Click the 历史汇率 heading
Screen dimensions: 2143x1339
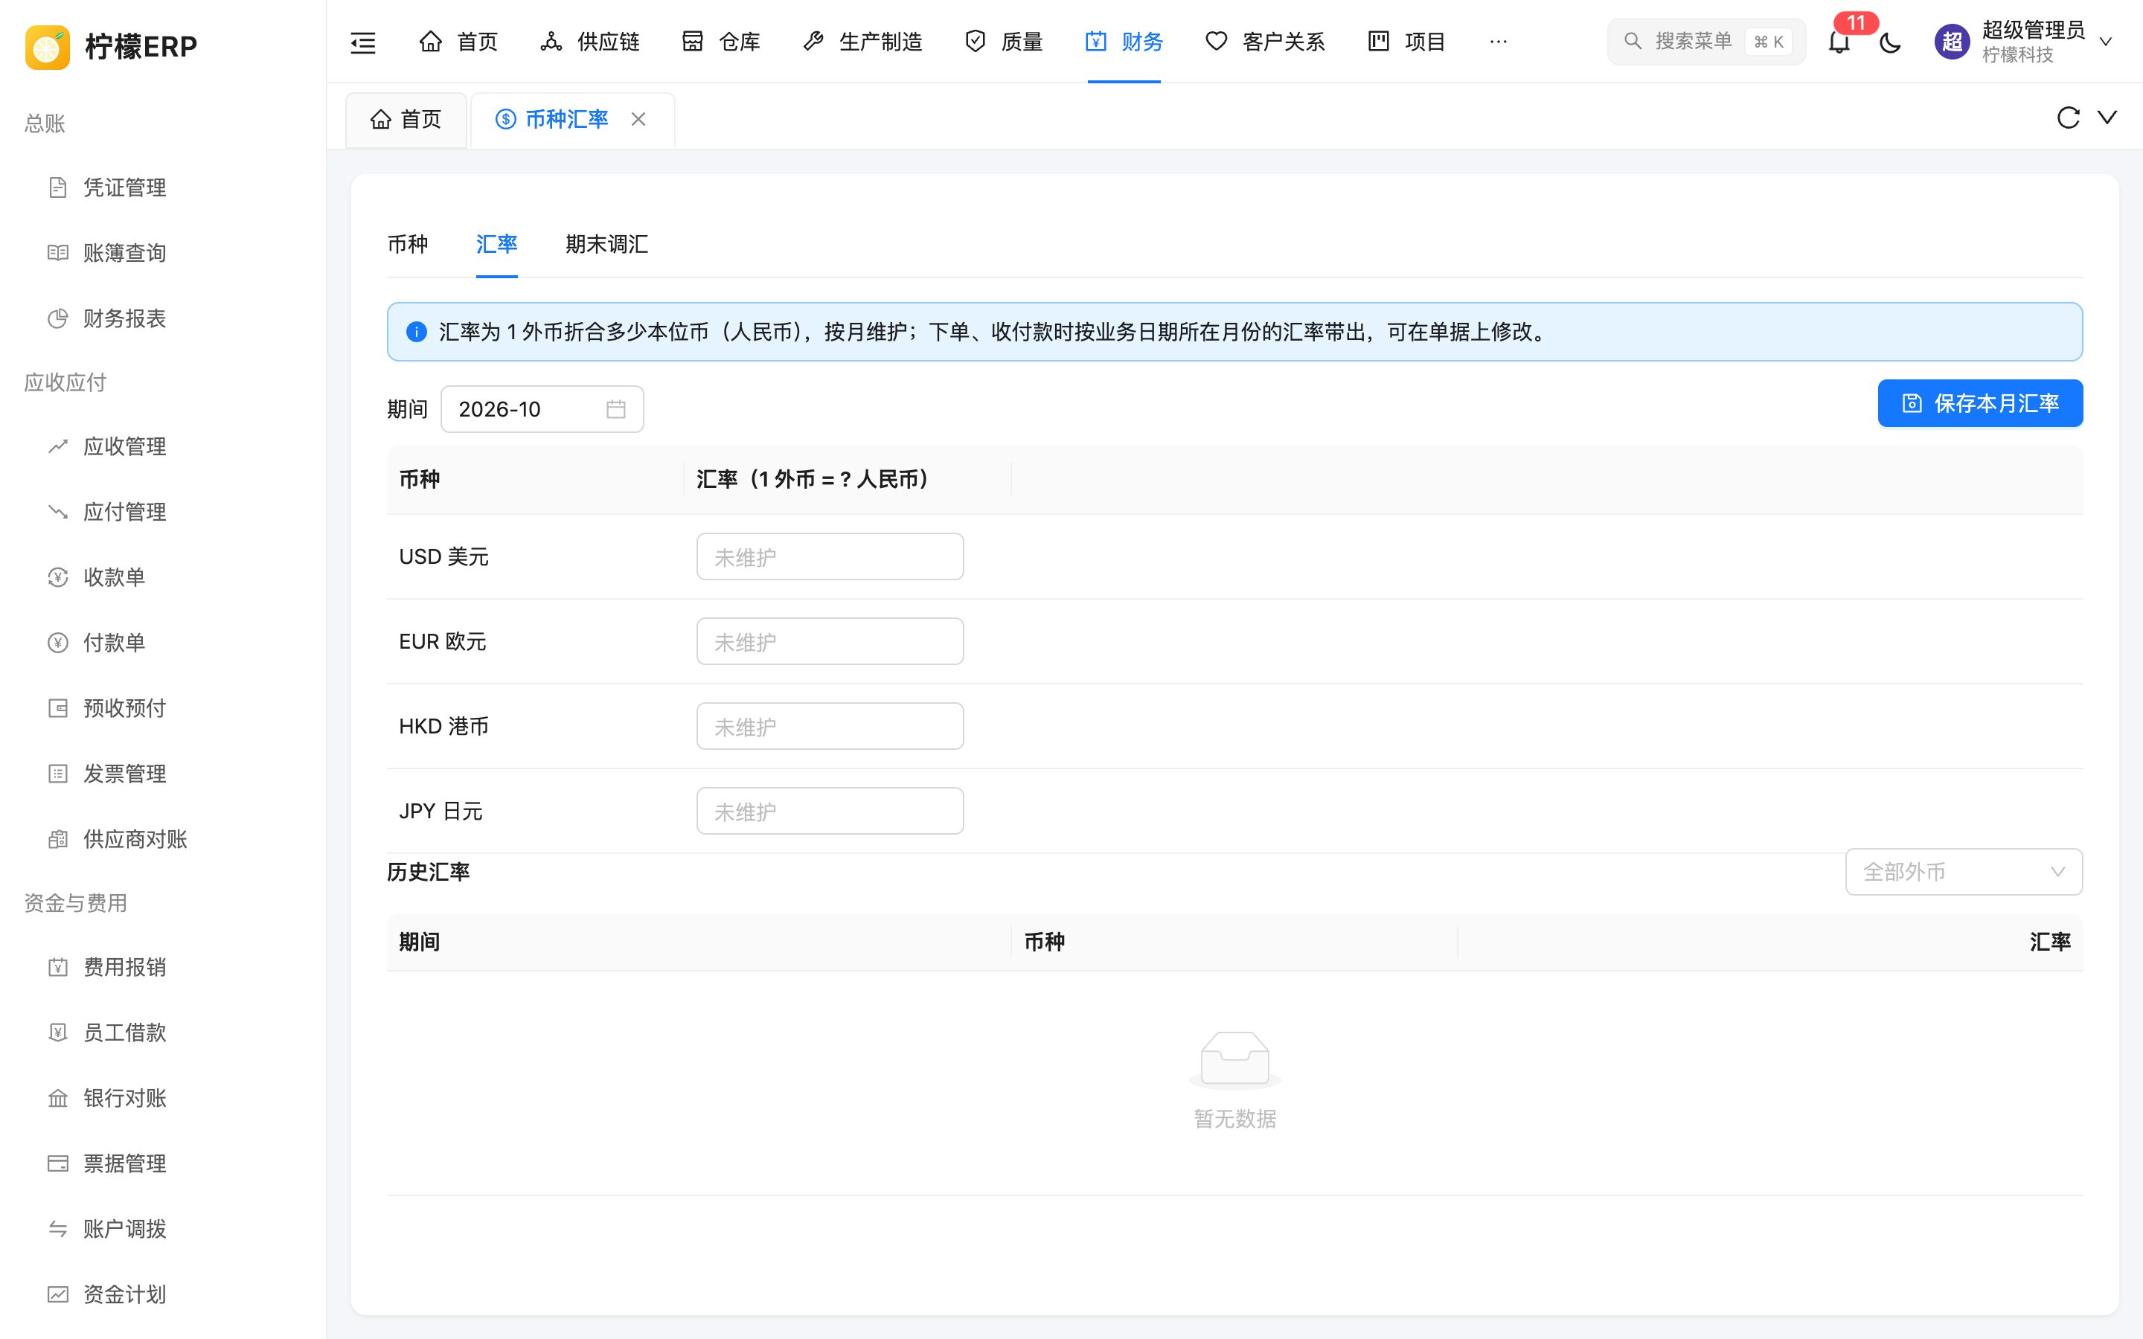[429, 873]
